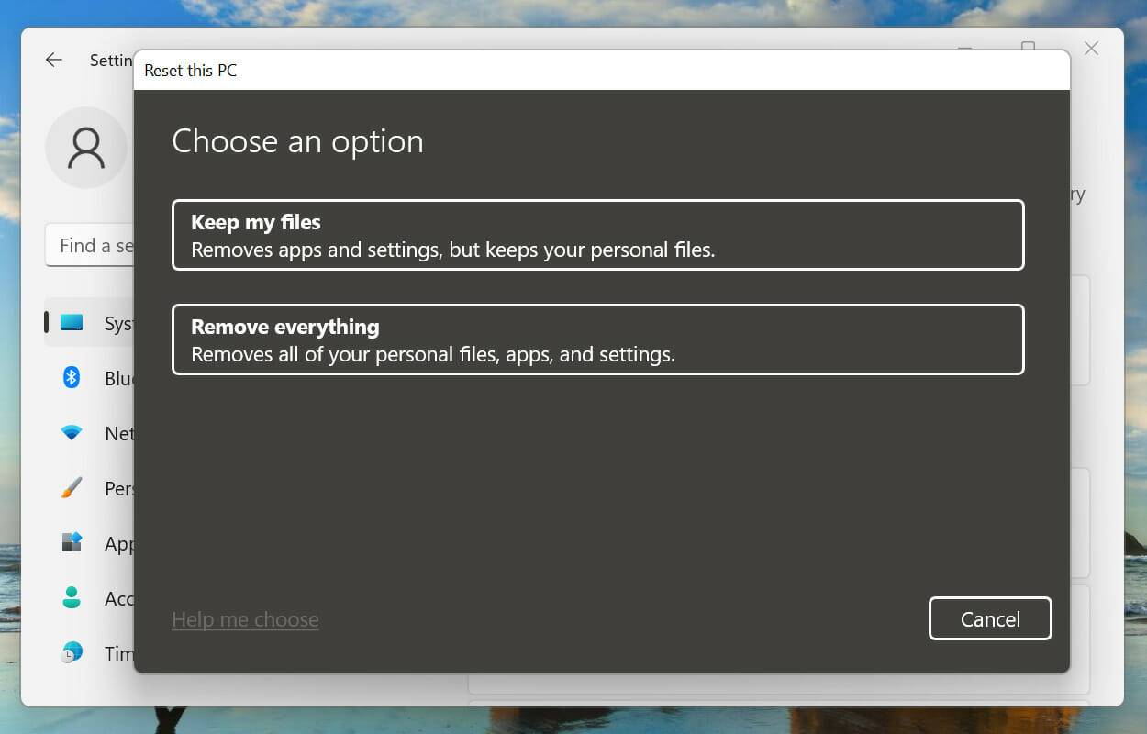The width and height of the screenshot is (1147, 734).
Task: Open Time & language settings
Action: click(x=101, y=653)
